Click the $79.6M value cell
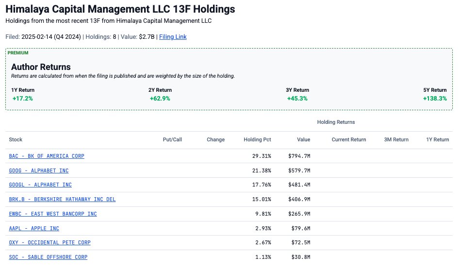Screen dimensions: 461x272 pos(301,228)
